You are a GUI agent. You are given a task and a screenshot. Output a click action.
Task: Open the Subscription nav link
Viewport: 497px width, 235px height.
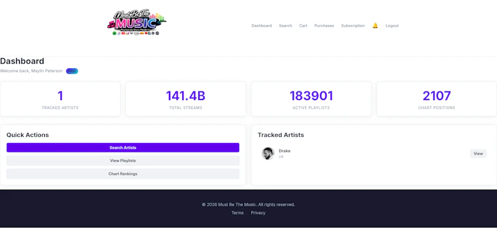click(x=353, y=25)
